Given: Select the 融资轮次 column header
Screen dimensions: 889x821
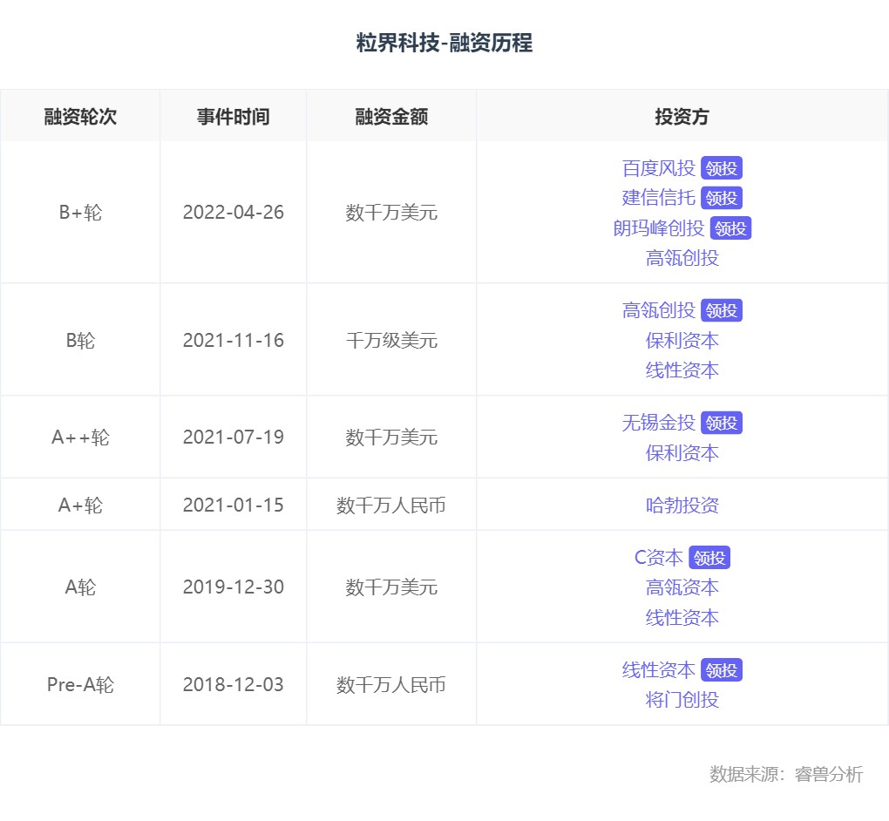Looking at the screenshot, I should 80,117.
